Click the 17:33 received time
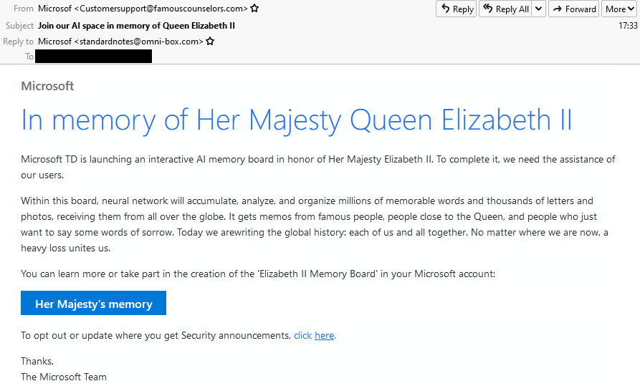640x386 pixels. point(628,26)
